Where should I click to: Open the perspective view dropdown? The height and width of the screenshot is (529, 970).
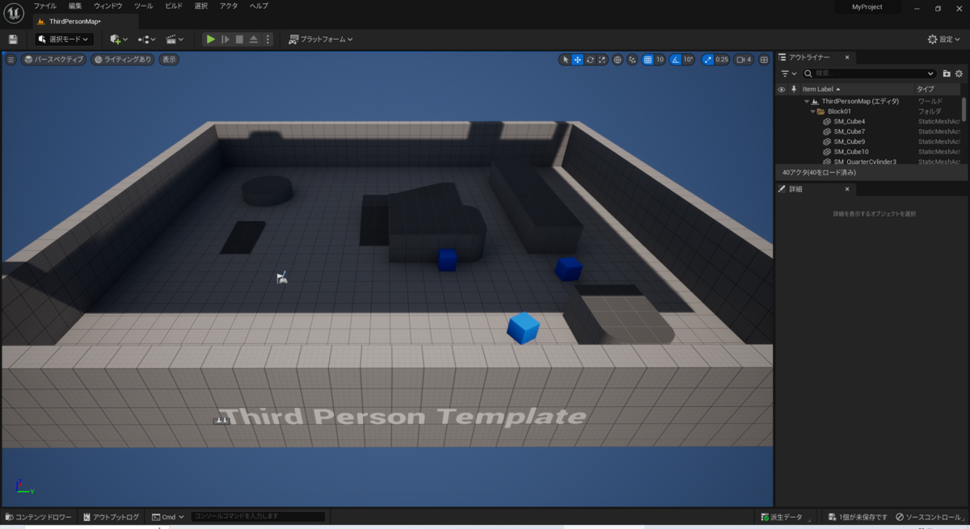(53, 59)
